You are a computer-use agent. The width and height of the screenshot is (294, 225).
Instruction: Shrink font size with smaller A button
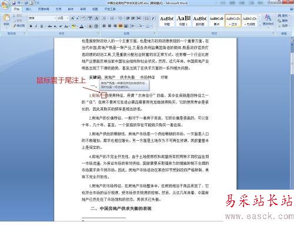pyautogui.click(x=78, y=18)
